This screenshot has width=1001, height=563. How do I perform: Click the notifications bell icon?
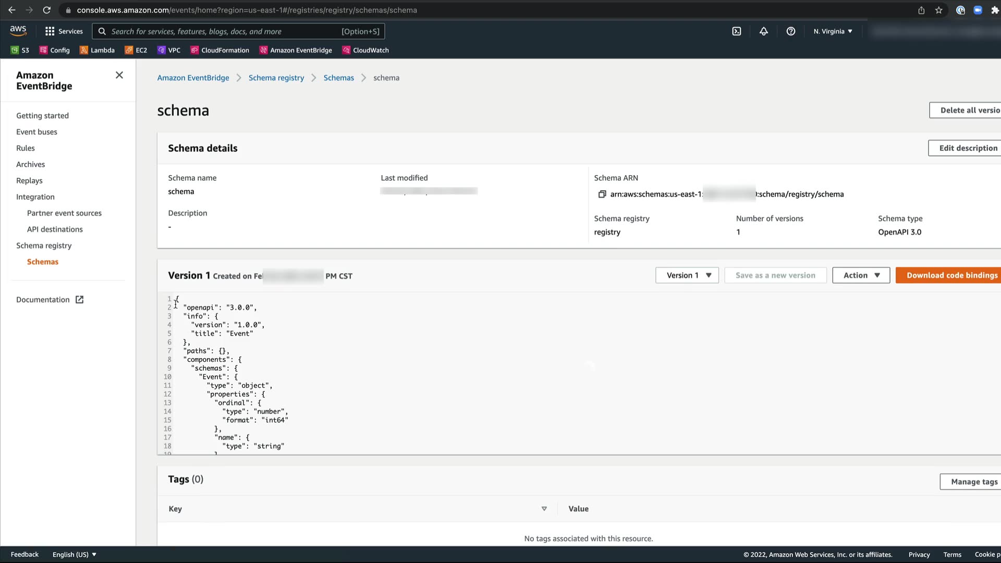coord(763,31)
